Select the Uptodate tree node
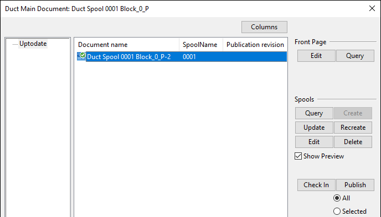Screen dimensions: 381x217 click(33, 44)
